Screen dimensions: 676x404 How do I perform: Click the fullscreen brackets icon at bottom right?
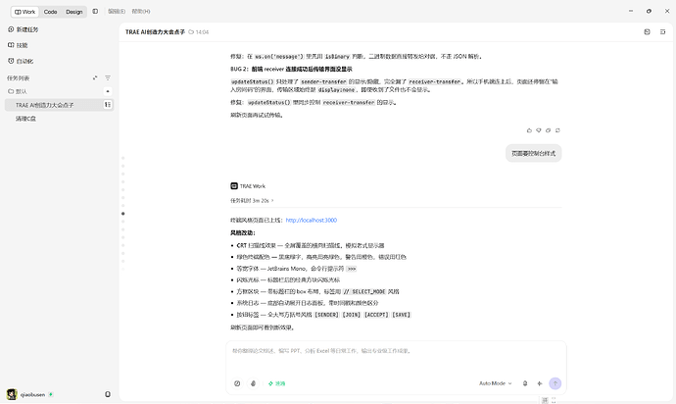point(554,400)
